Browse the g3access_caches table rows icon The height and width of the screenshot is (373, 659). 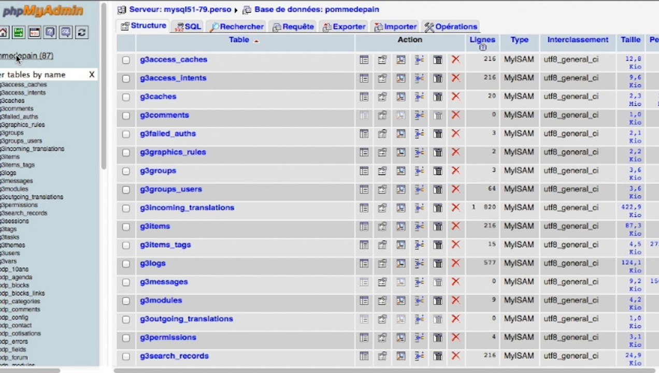coord(364,60)
